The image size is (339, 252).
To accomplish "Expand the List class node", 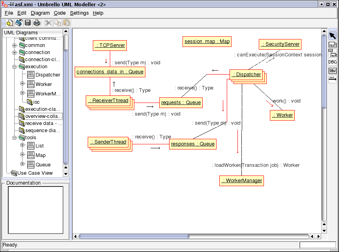I will pyautogui.click(x=22, y=145).
